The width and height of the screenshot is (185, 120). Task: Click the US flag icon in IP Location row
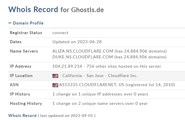[x=55, y=76]
